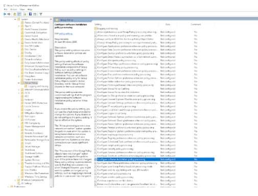Go up one level using the folder icon

(15, 14)
